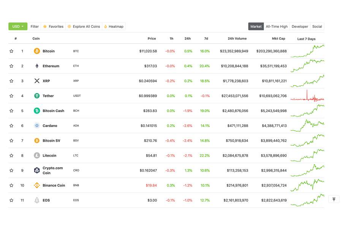
Task: Click the XRP logo icon
Action: pos(37,81)
